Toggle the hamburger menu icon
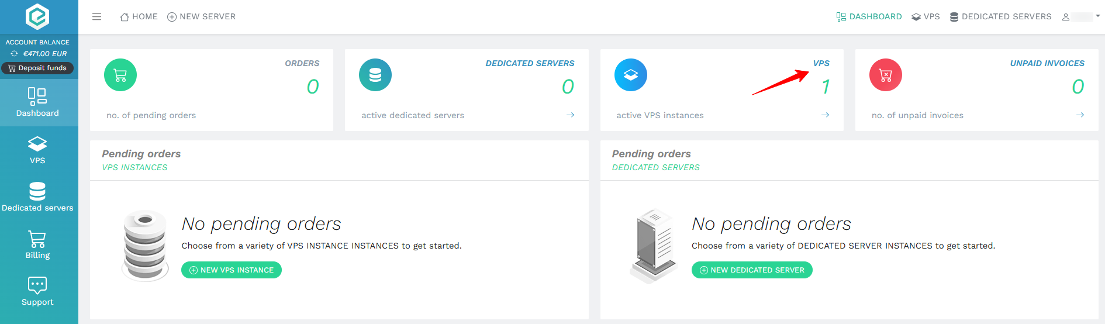This screenshot has width=1105, height=324. (97, 16)
